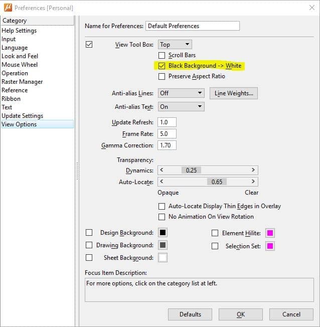Click the Auto-Locate transparency left arrow
This screenshot has height=327, width=320.
click(162, 182)
